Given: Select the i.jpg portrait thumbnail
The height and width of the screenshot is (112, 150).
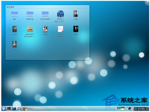Looking at the screenshot, I should 76,14.
